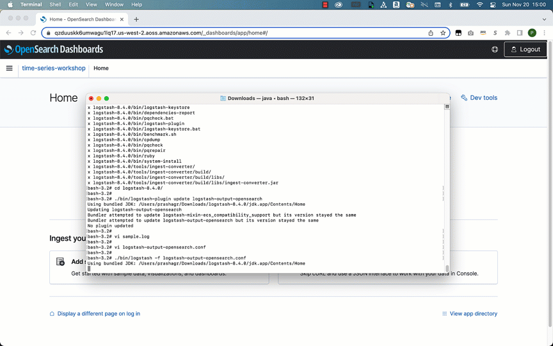The width and height of the screenshot is (553, 346).
Task: Open Control Center in menu bar
Action: 493,4
